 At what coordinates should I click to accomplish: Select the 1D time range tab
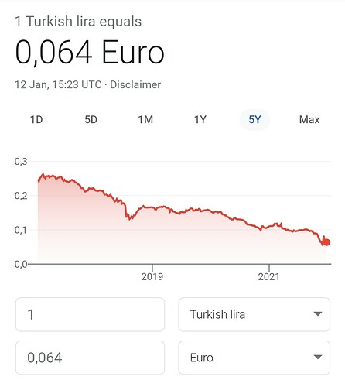[36, 120]
